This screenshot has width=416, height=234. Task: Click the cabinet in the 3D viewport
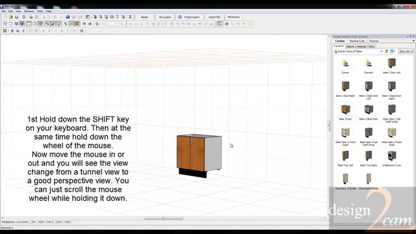(199, 155)
